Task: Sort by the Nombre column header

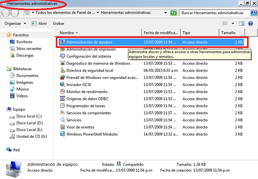Action: point(98,33)
